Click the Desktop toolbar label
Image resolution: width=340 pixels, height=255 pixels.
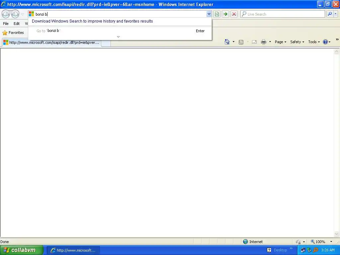280,250
